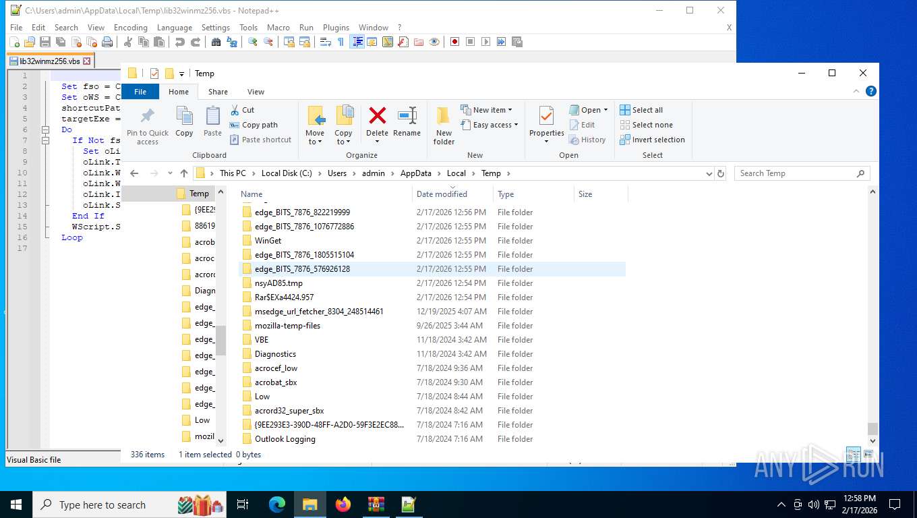Screen dimensions: 917x518
Task: Click the red Delete X icon
Action: tap(378, 115)
